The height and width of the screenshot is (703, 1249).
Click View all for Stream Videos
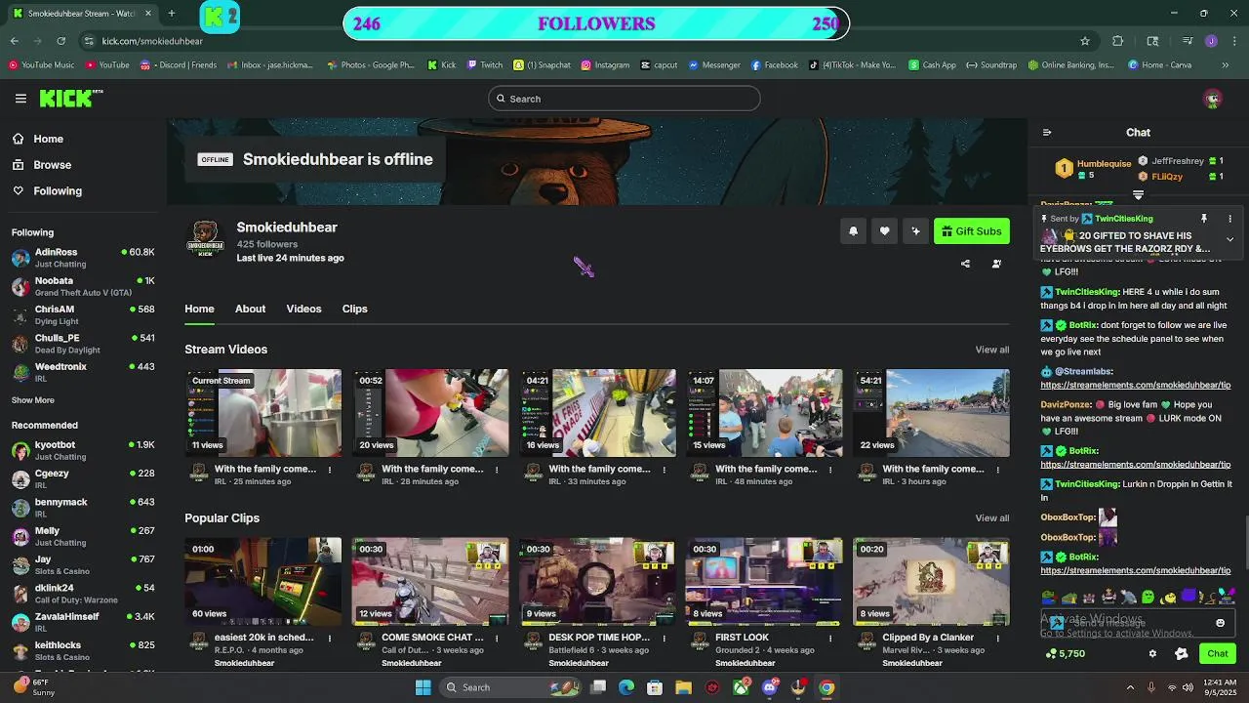point(991,350)
